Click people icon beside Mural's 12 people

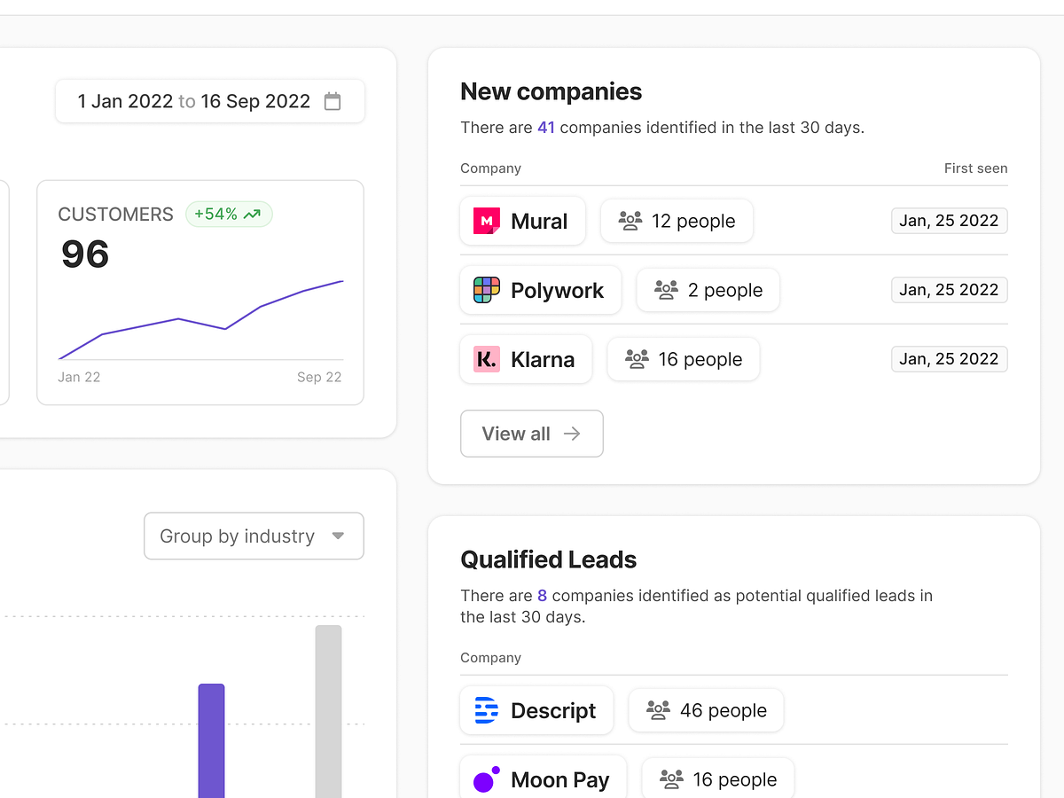(x=630, y=221)
